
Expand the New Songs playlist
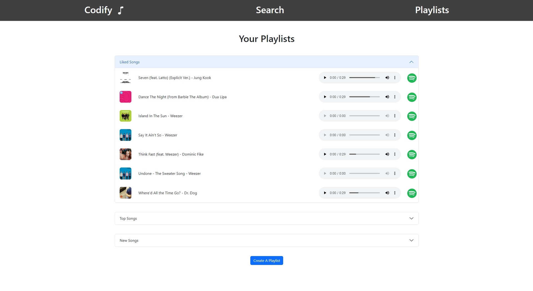(266, 240)
